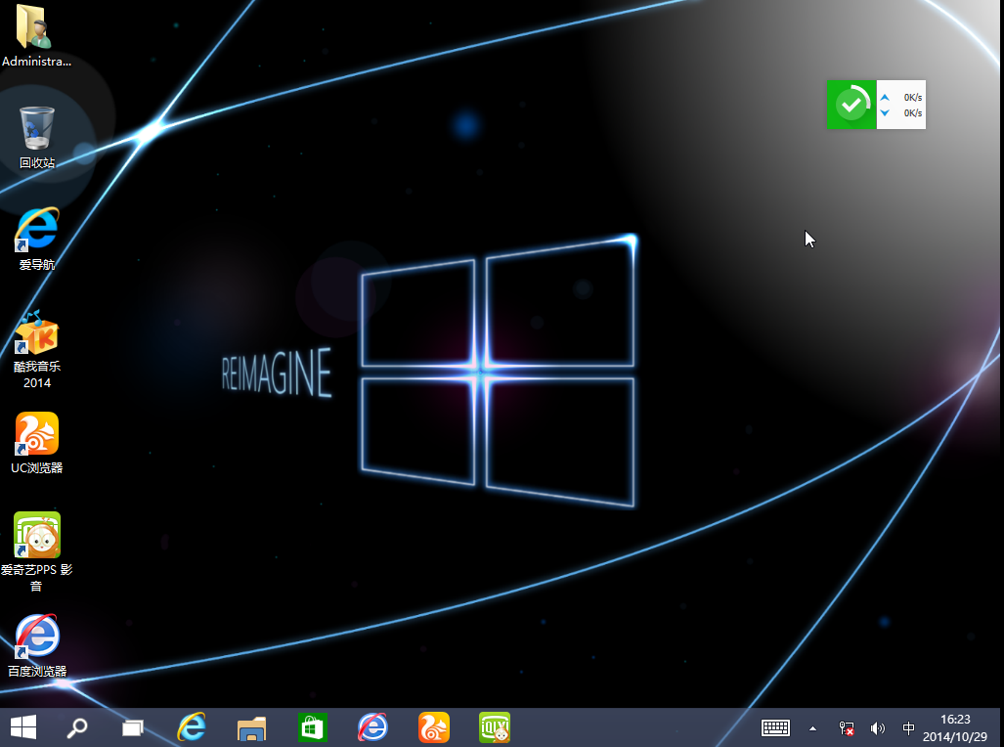The image size is (1004, 747).
Task: Open the touch keyboard tray icon
Action: [775, 728]
